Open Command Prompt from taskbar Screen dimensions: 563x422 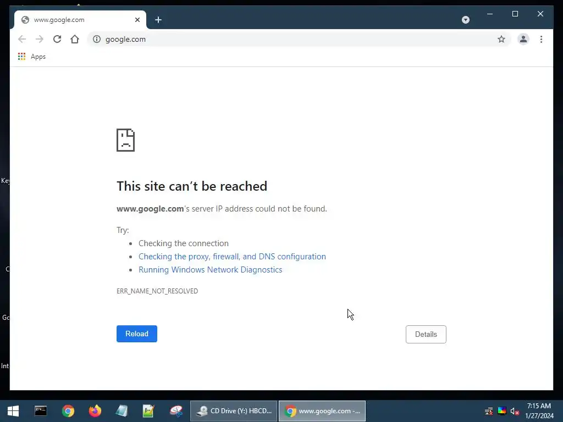pyautogui.click(x=41, y=411)
